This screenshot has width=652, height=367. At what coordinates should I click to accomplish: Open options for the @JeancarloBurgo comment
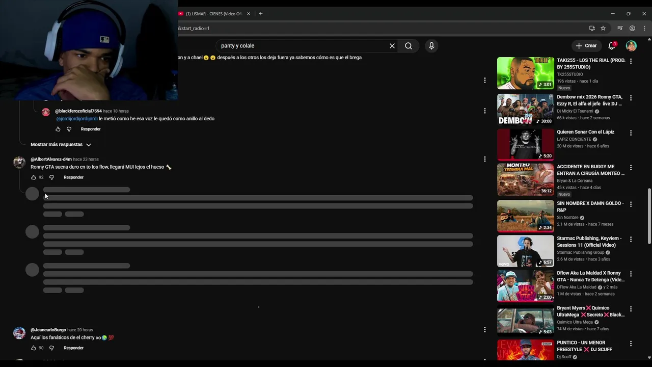(484, 330)
